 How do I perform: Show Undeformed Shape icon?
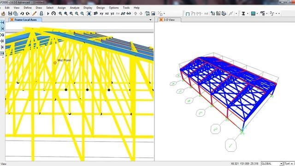point(188,13)
